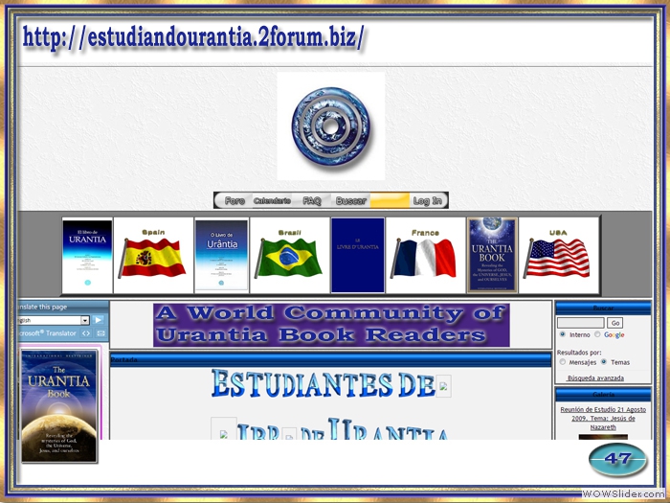
Task: Open the El libro de Urantia cover
Action: [x=88, y=256]
